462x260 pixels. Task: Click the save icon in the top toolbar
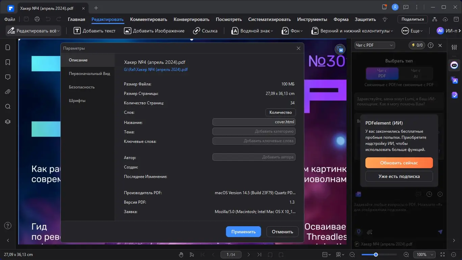(x=26, y=19)
